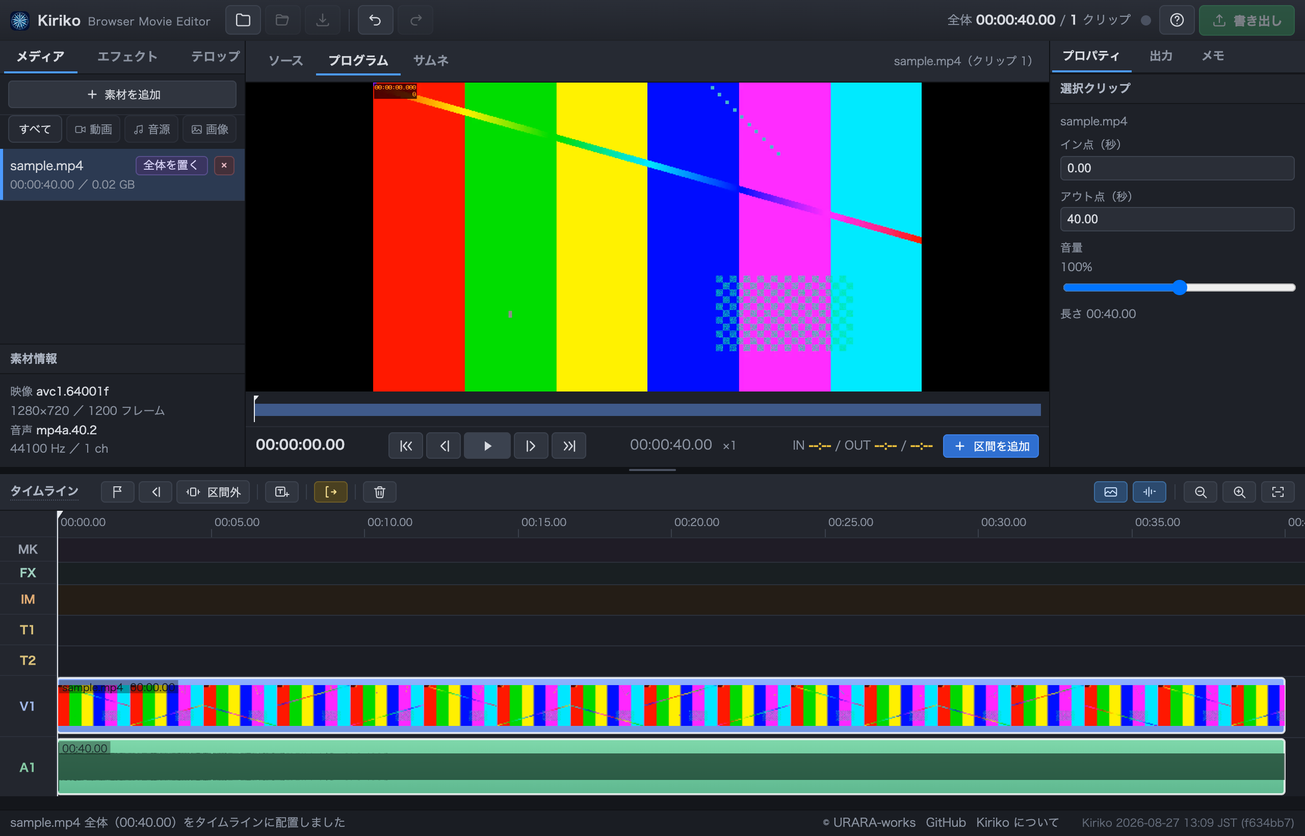The image size is (1305, 836).
Task: Open the 出力 tab
Action: tap(1161, 56)
